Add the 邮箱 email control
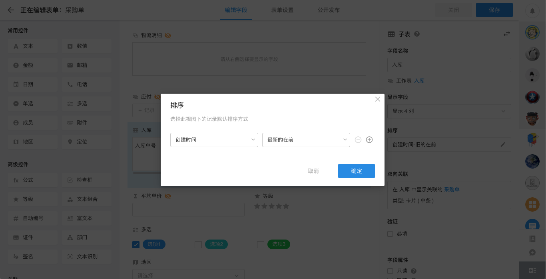546x279 pixels. tap(86, 65)
